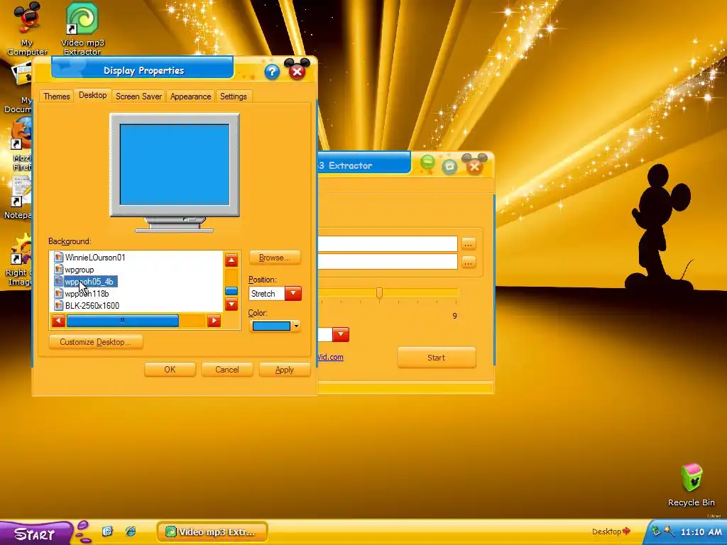This screenshot has height=545, width=727.
Task: Open the Screen Saver tab
Action: [x=138, y=97]
